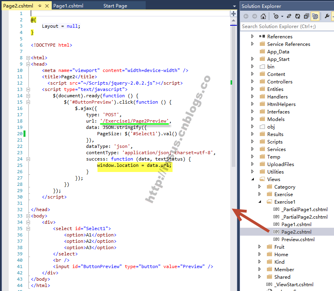
Task: Select Page2.cshtml in Solution Explorer tree
Action: point(296,232)
